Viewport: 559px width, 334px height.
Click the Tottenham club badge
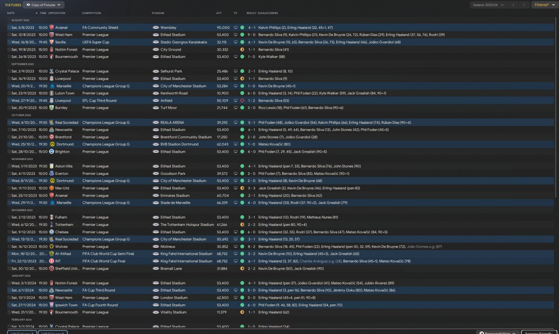[52, 225]
